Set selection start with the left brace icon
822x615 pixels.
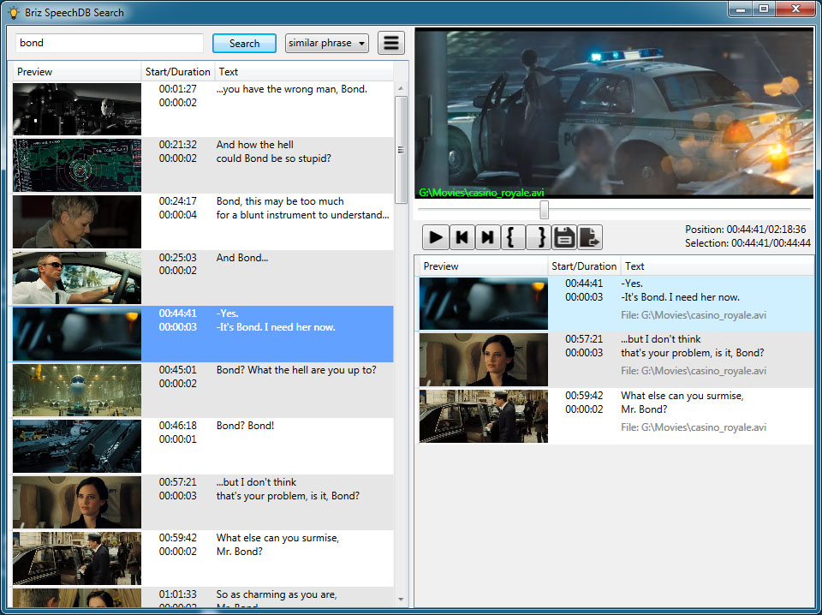pyautogui.click(x=513, y=237)
